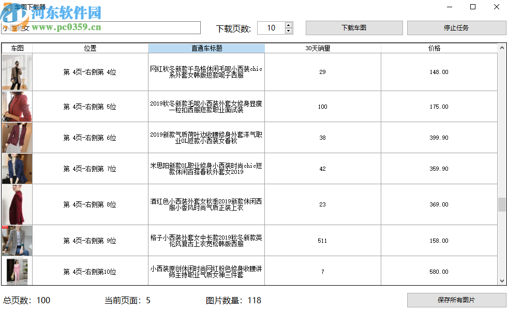Open thumbnail for 第4页-右侧第5位 row

coord(17,107)
